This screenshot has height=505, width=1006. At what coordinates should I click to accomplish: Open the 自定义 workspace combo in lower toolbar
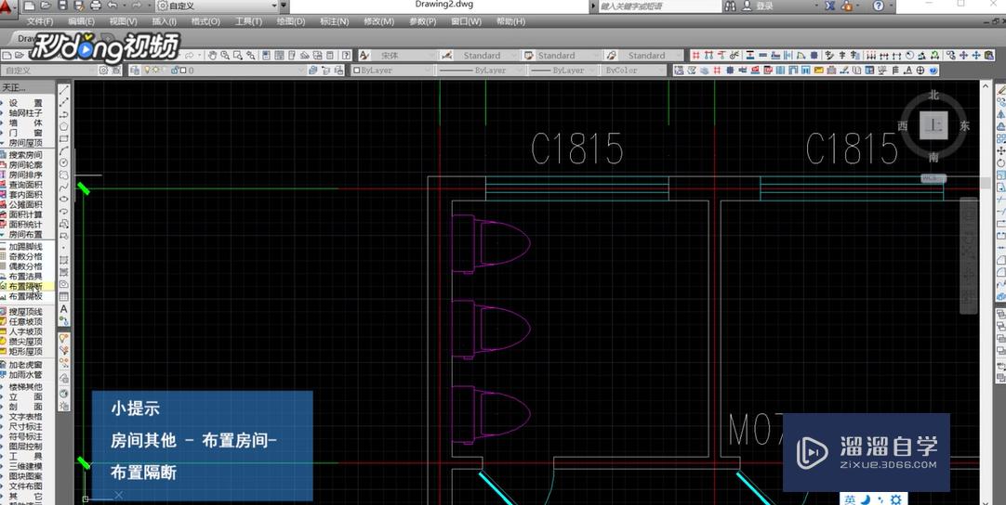tap(50, 70)
